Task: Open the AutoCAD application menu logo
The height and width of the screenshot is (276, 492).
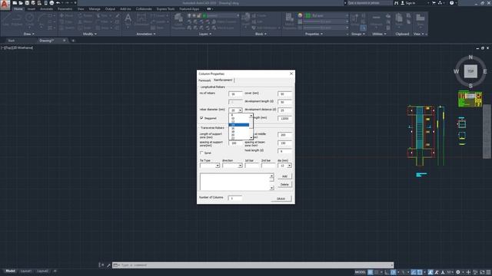Action: (x=5, y=5)
